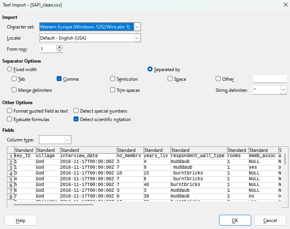Tick the Other separator checkbox

point(218,79)
